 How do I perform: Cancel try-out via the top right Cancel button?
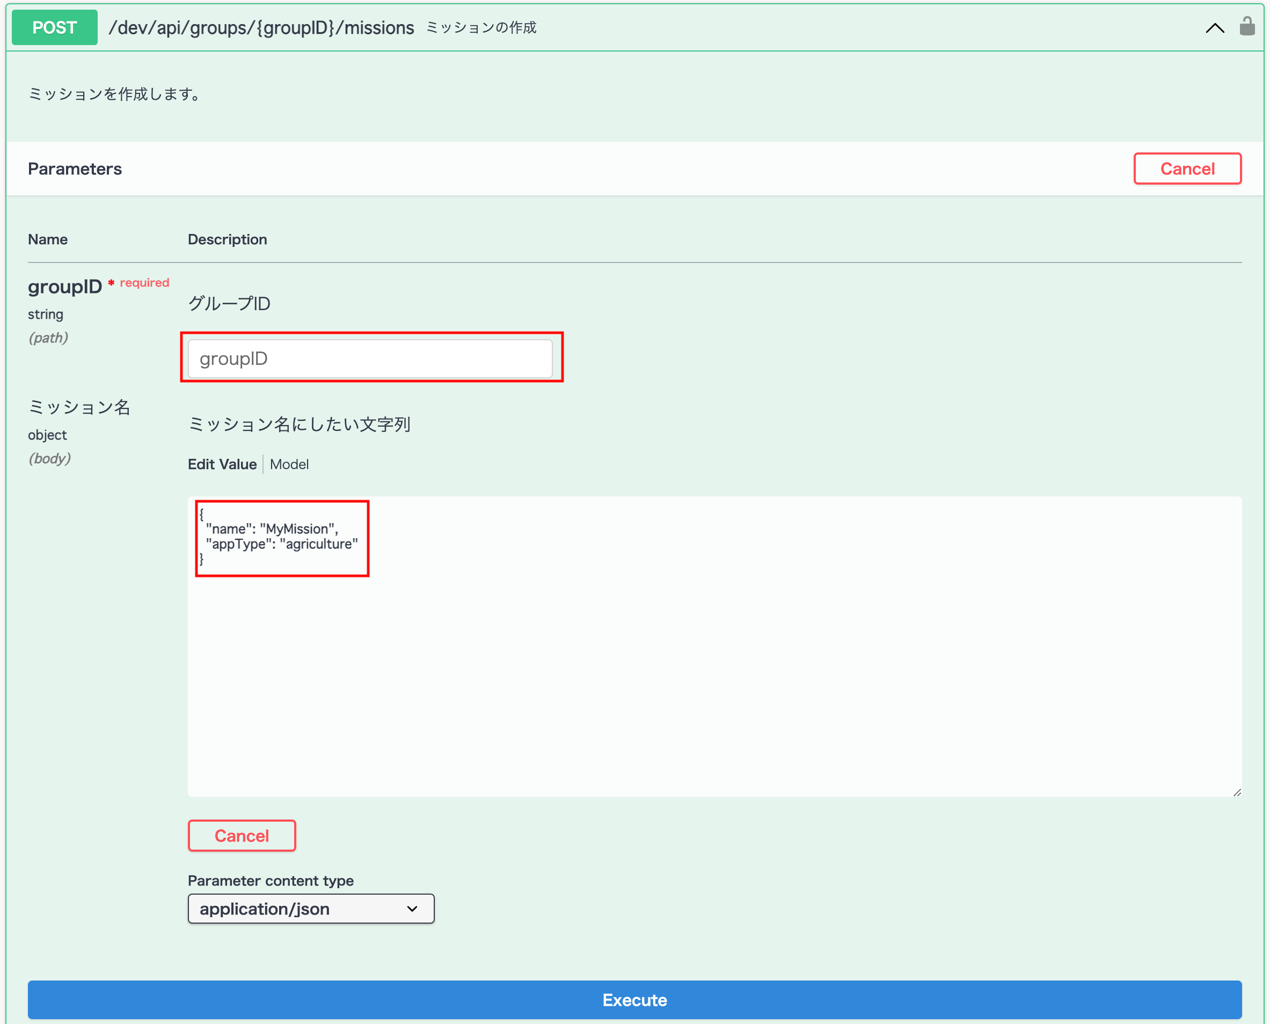pyautogui.click(x=1187, y=169)
